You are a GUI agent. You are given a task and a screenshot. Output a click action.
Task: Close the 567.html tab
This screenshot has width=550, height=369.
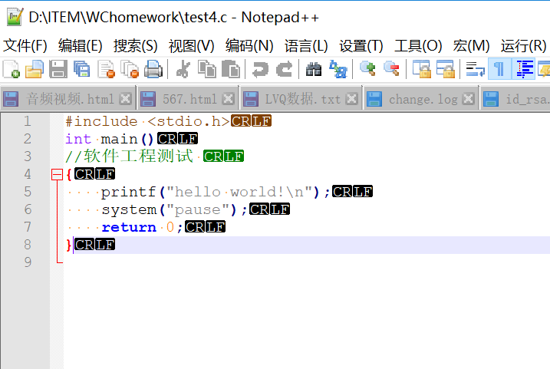pos(229,99)
